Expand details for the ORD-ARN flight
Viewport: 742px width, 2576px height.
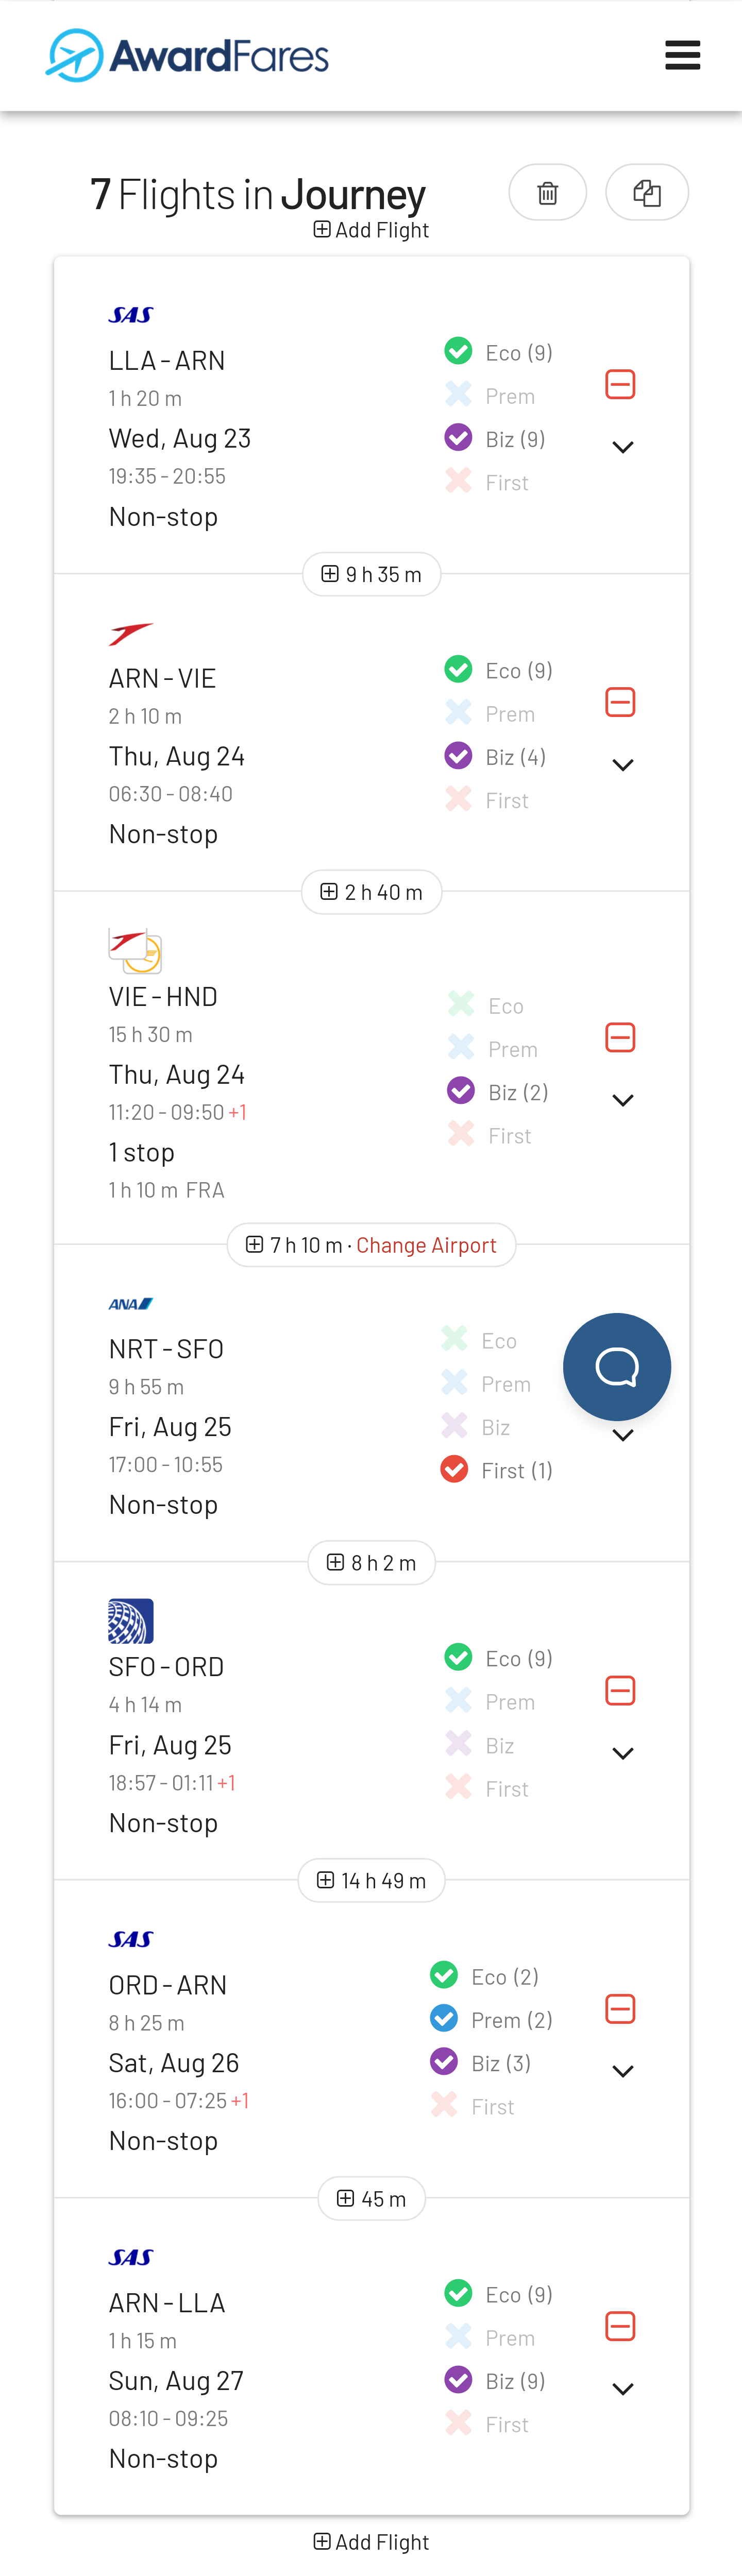click(622, 2071)
